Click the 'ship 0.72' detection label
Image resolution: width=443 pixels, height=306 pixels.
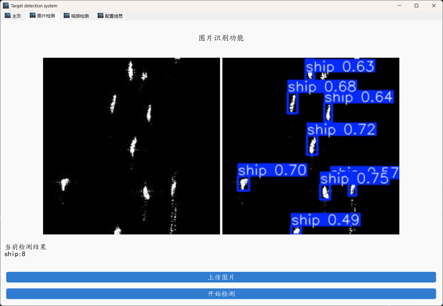pyautogui.click(x=341, y=130)
